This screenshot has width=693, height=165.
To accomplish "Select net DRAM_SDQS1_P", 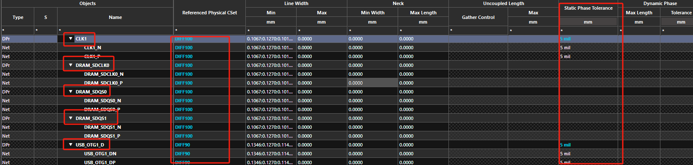I will coord(102,136).
